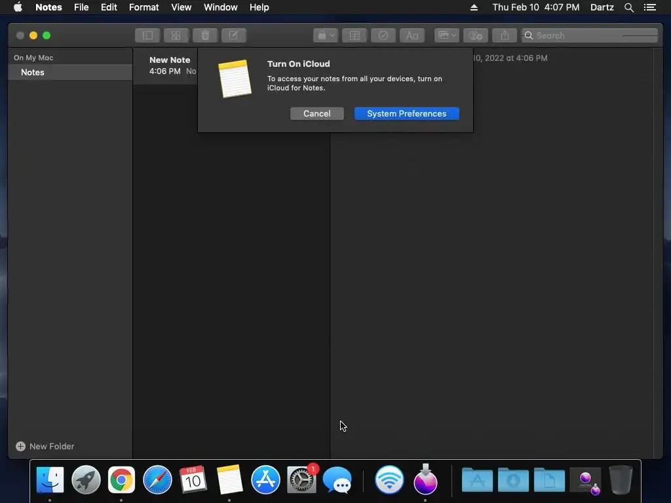This screenshot has height=503, width=671.
Task: Launch Safari from the Dock
Action: (157, 480)
